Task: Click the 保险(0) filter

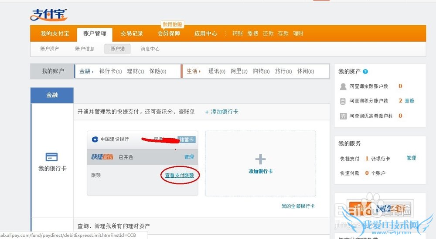Action: point(158,71)
